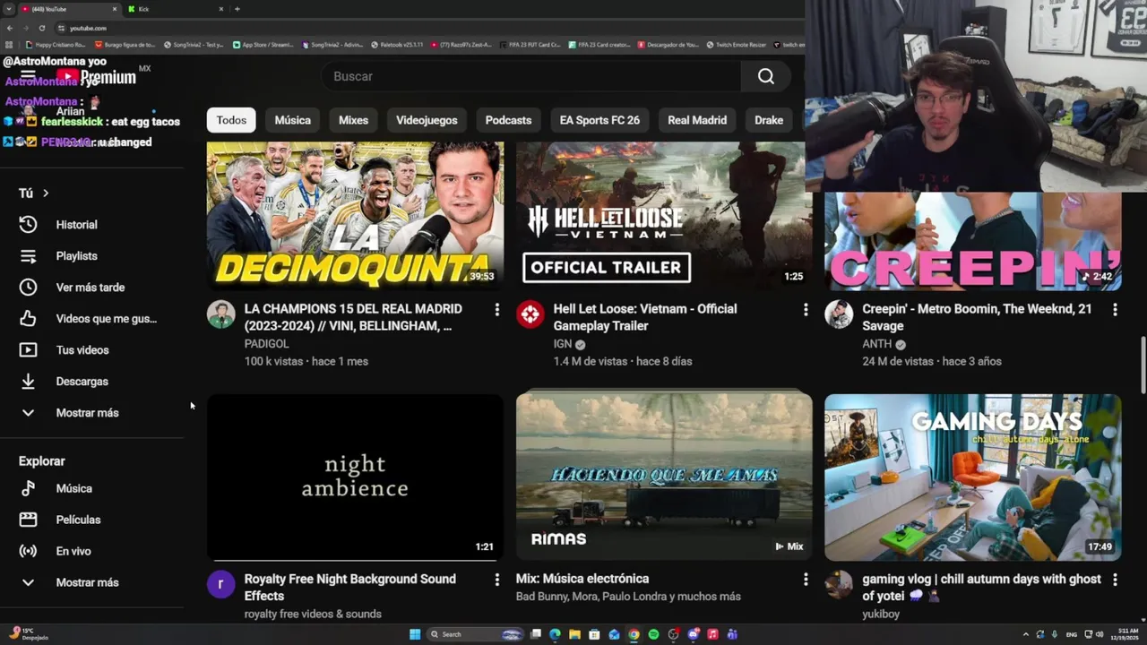
Task: Open PADIGOL channel name link
Action: [266, 344]
